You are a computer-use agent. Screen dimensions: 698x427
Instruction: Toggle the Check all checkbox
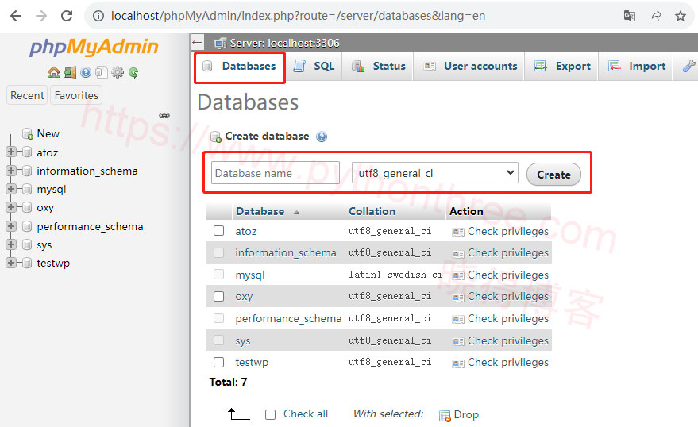(270, 414)
